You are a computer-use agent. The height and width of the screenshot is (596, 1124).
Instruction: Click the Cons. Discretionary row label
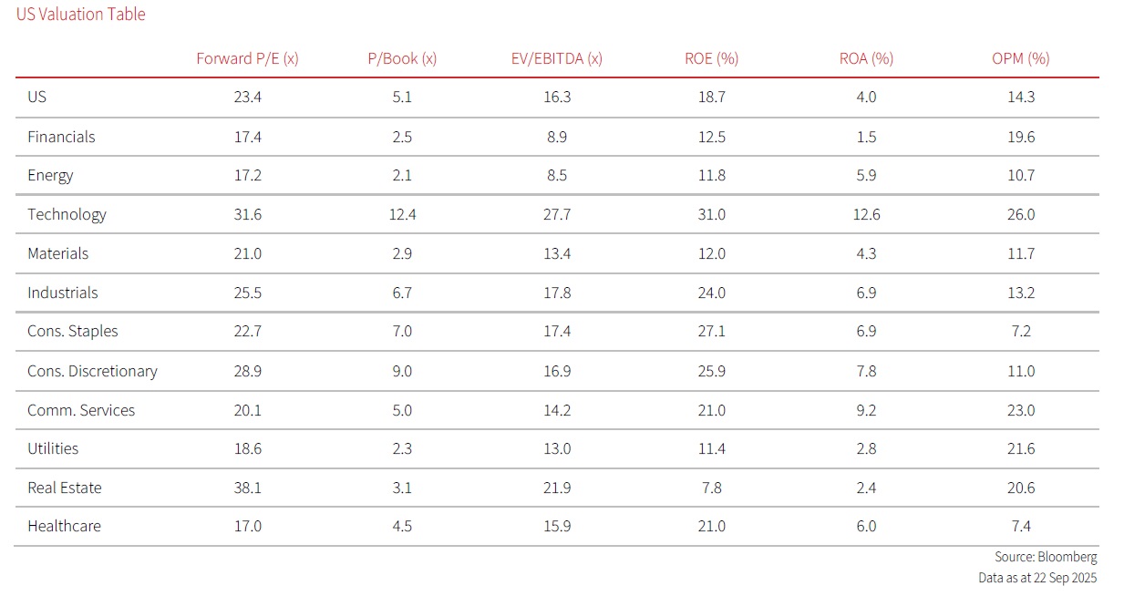click(92, 371)
